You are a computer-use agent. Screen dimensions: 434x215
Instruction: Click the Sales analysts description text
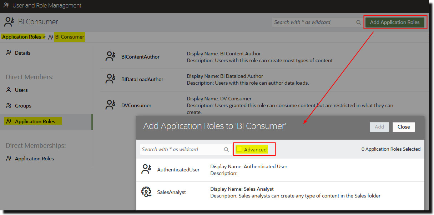point(296,196)
